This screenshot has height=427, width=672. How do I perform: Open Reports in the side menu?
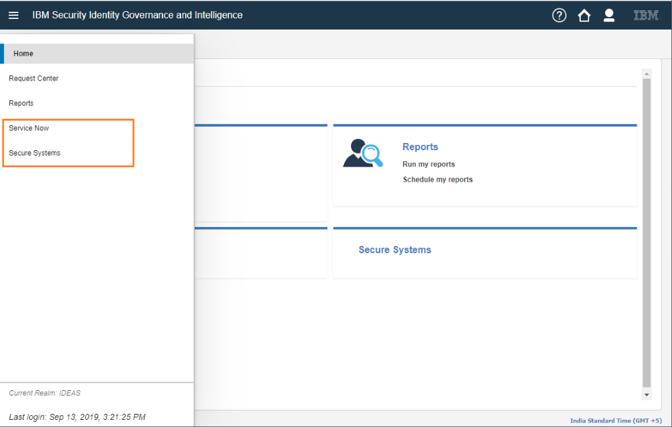[x=21, y=103]
